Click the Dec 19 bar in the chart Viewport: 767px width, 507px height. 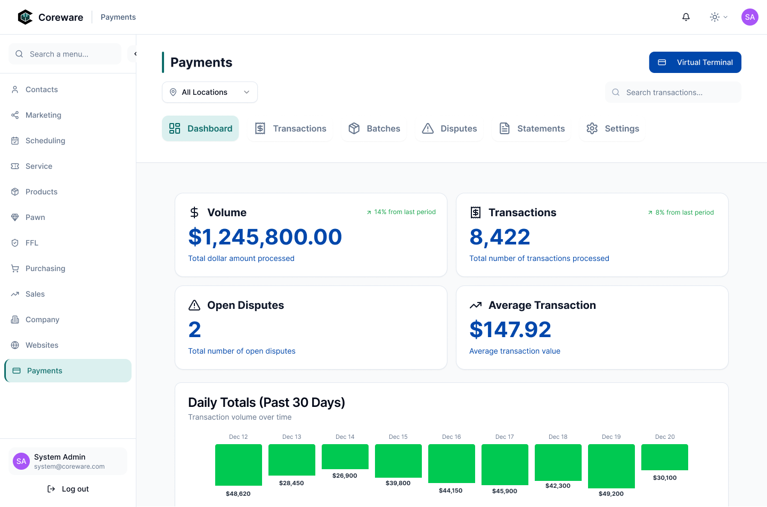pos(611,466)
